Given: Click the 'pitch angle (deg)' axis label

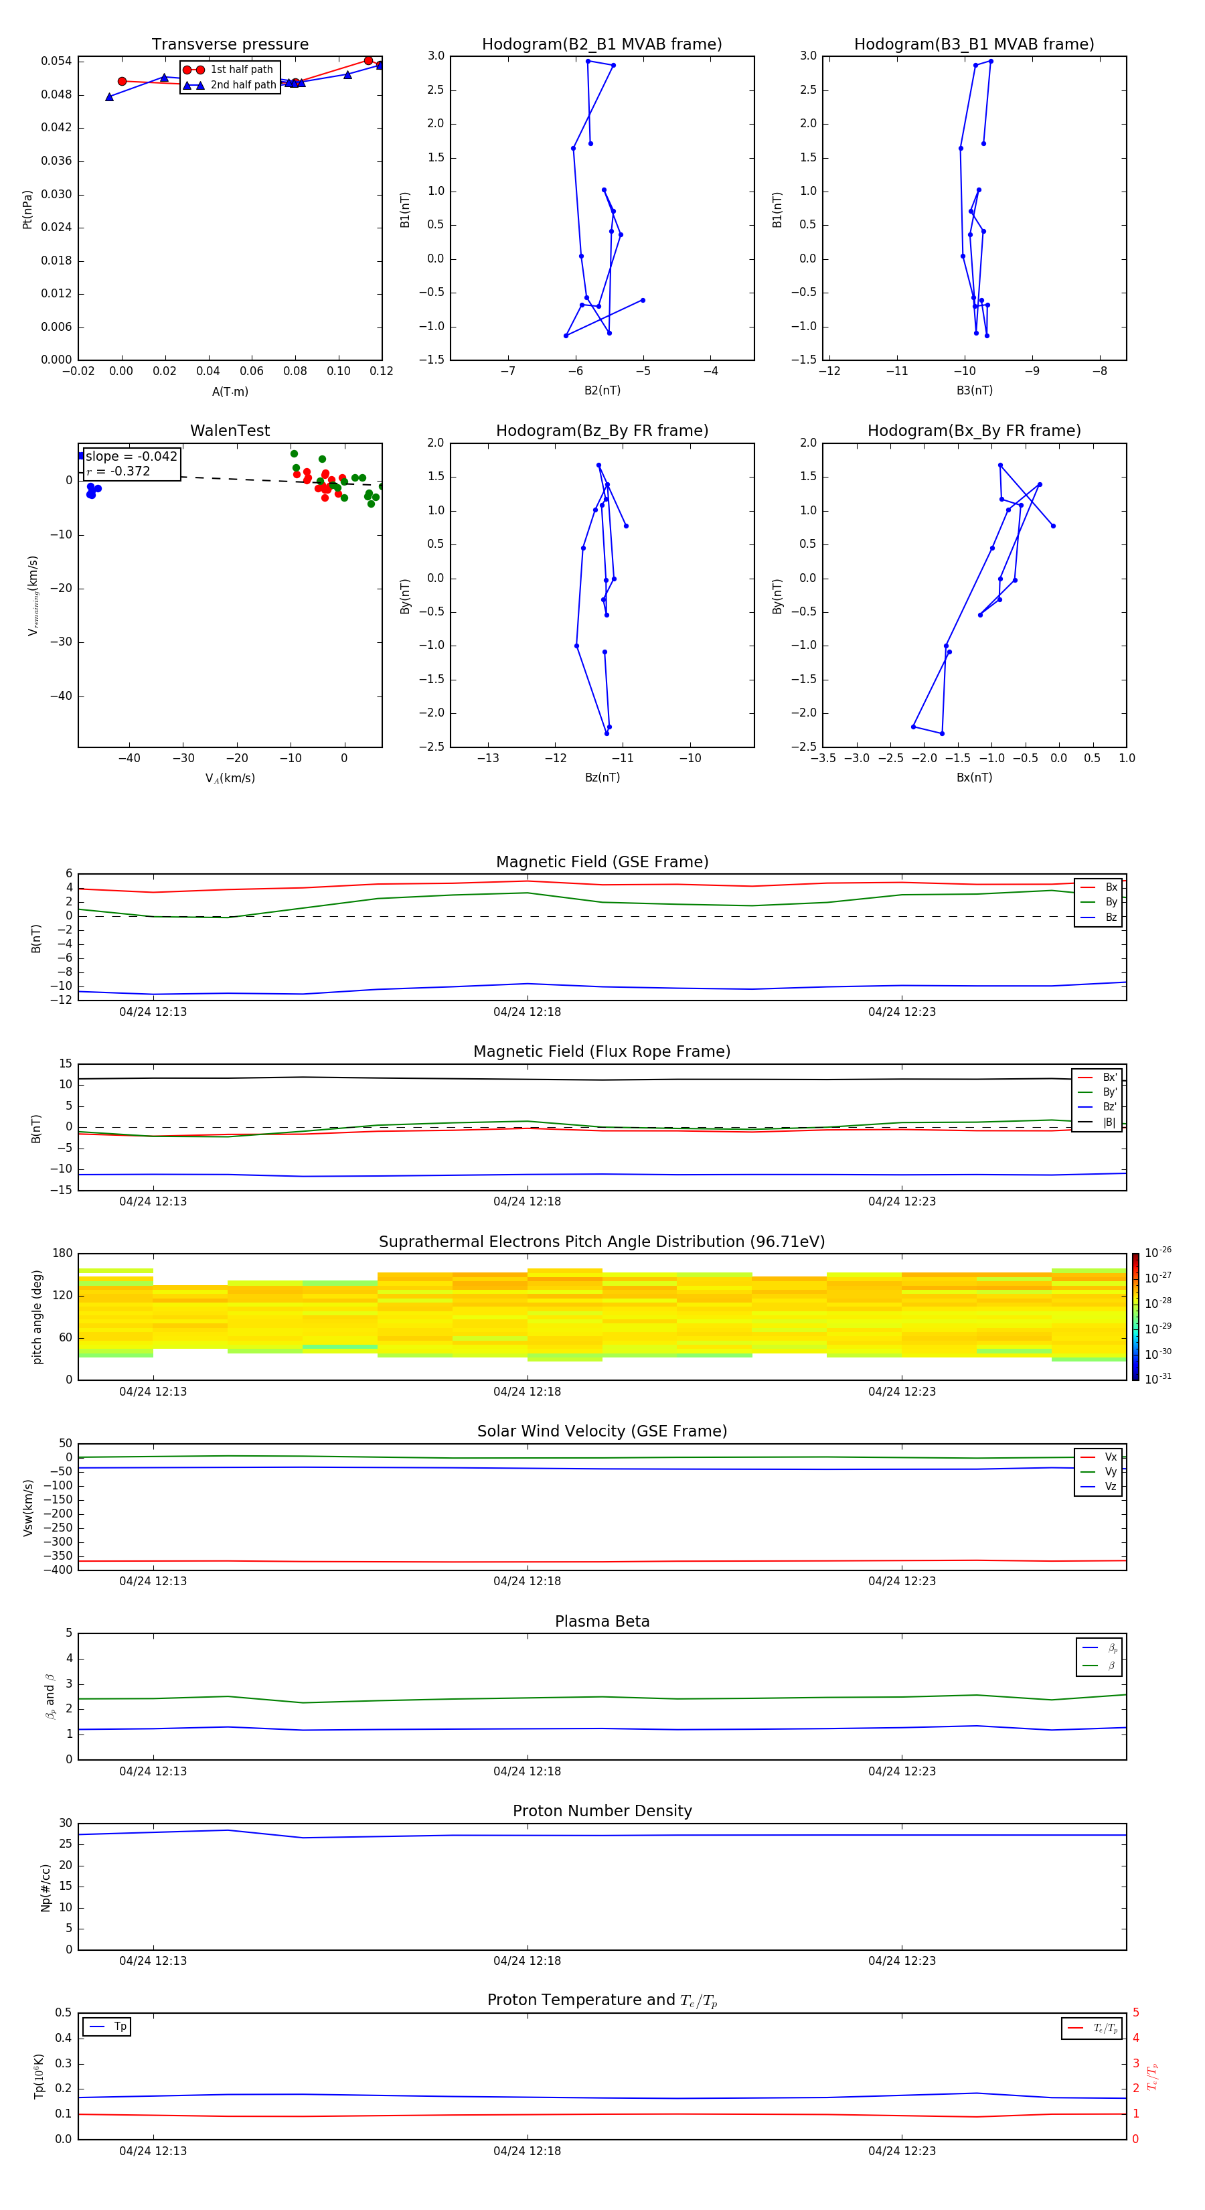Looking at the screenshot, I should (37, 1317).
